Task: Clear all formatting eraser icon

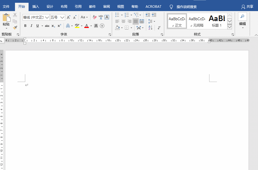Action: (x=95, y=17)
